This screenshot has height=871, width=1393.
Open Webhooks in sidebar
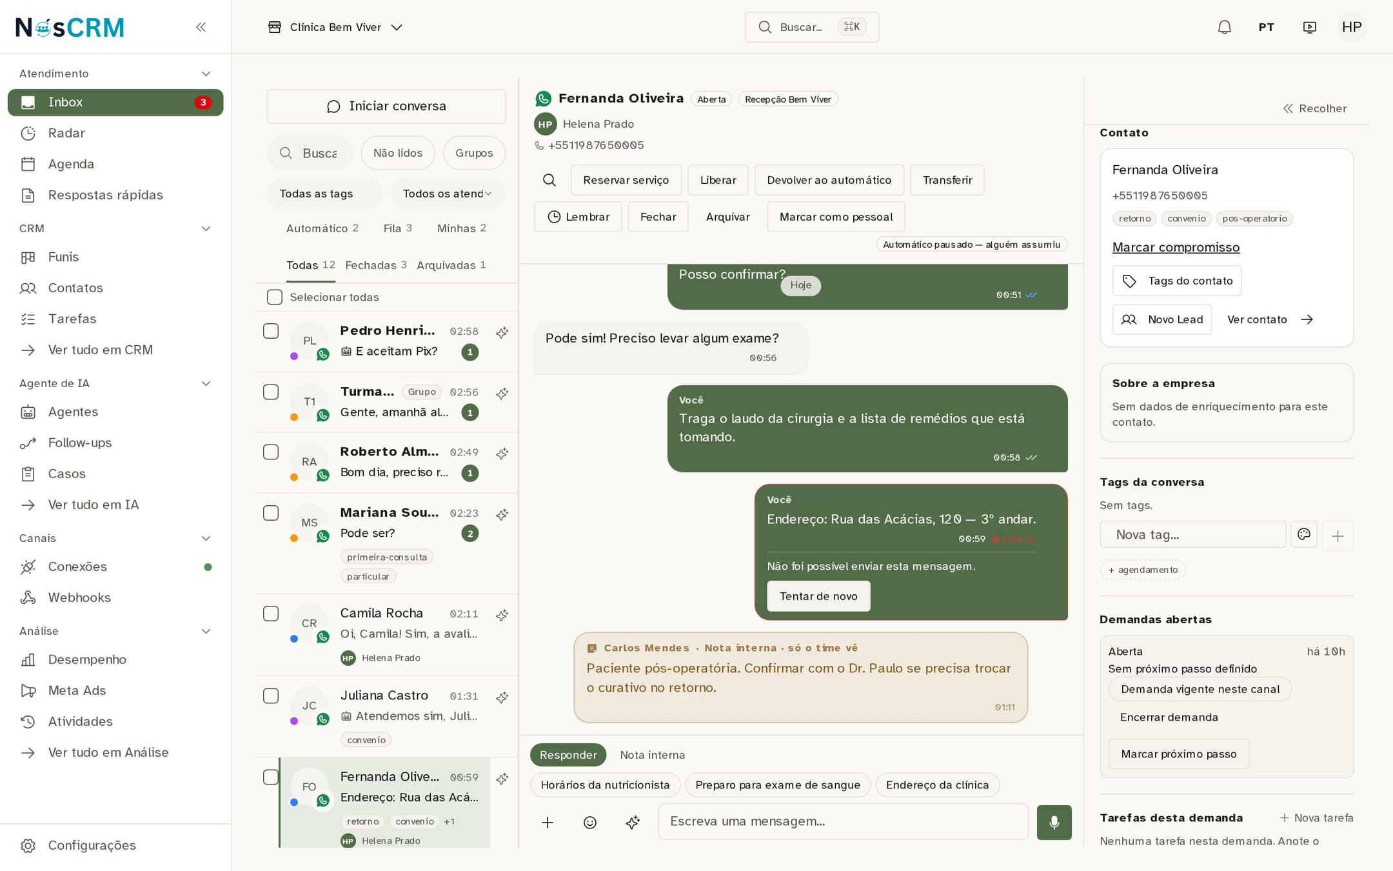tap(115, 597)
